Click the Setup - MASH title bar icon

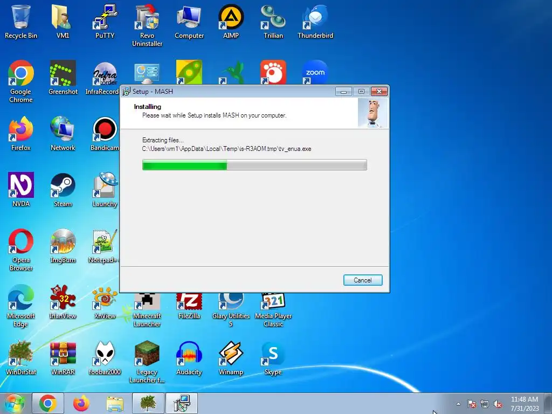pos(126,92)
